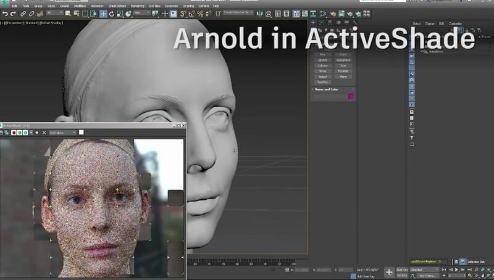Click the Sphere primitive button
The width and height of the screenshot is (494, 280).
[x=322, y=60]
